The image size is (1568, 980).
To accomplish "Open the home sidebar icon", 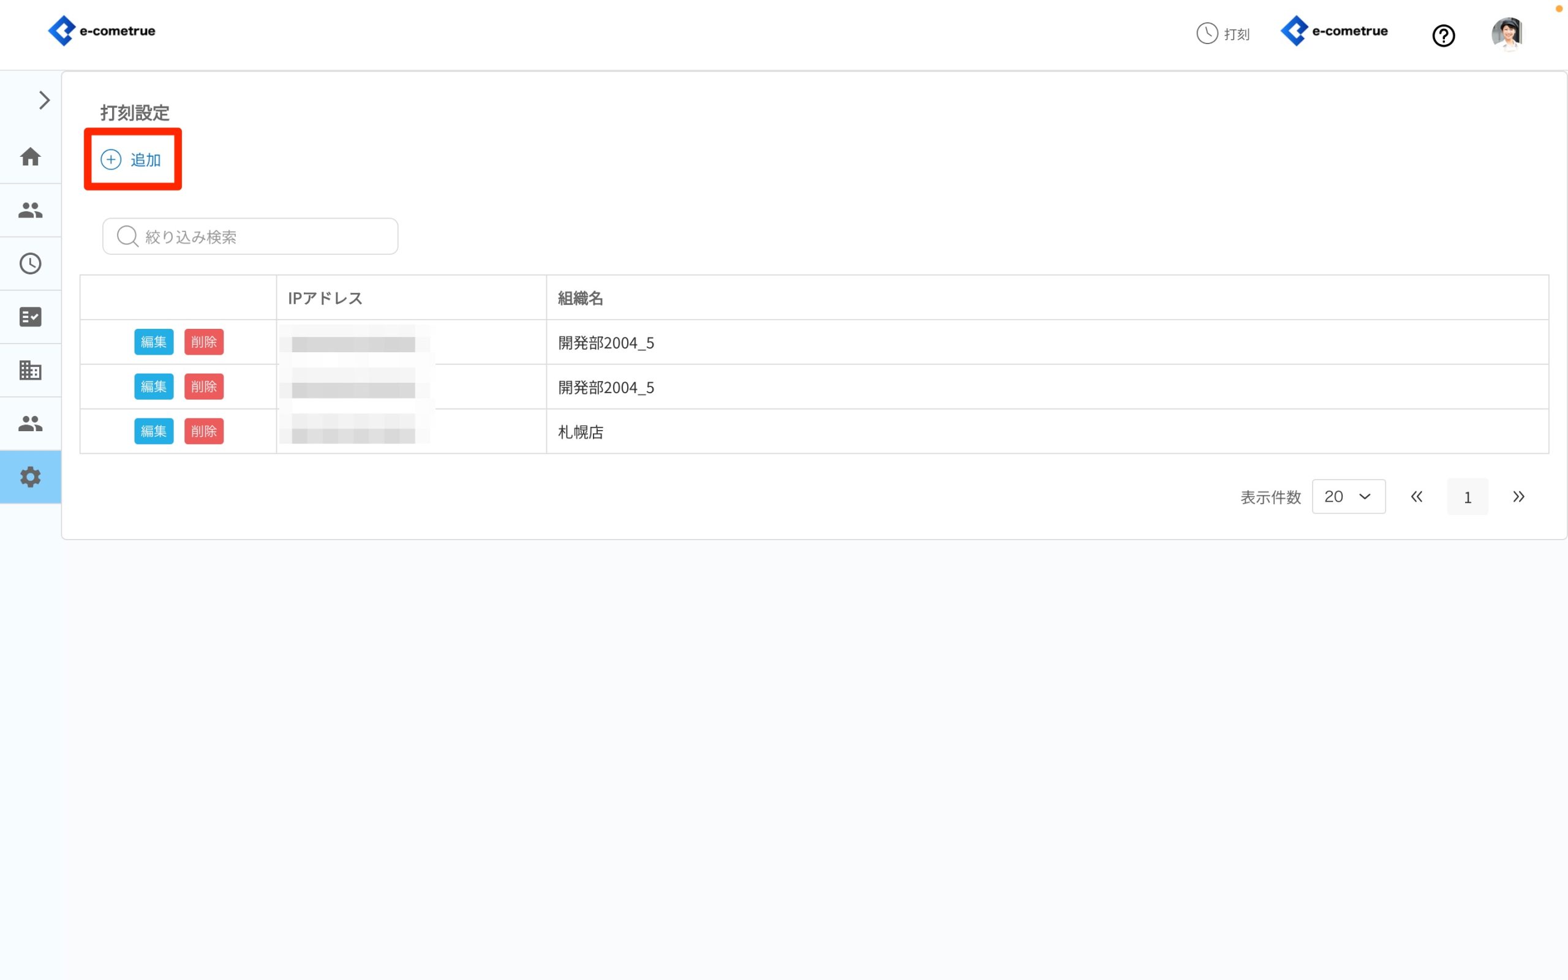I will point(31,157).
